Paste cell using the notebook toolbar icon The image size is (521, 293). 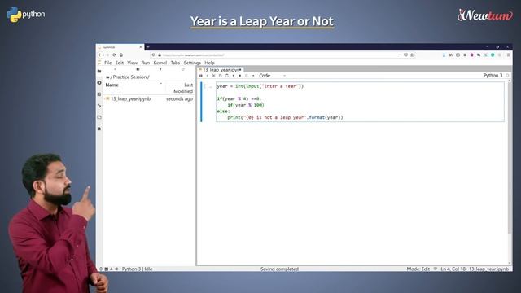tap(226, 76)
